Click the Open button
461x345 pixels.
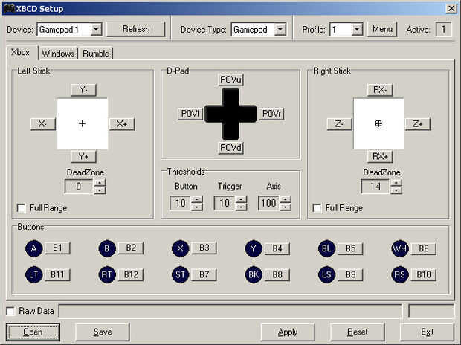33,332
